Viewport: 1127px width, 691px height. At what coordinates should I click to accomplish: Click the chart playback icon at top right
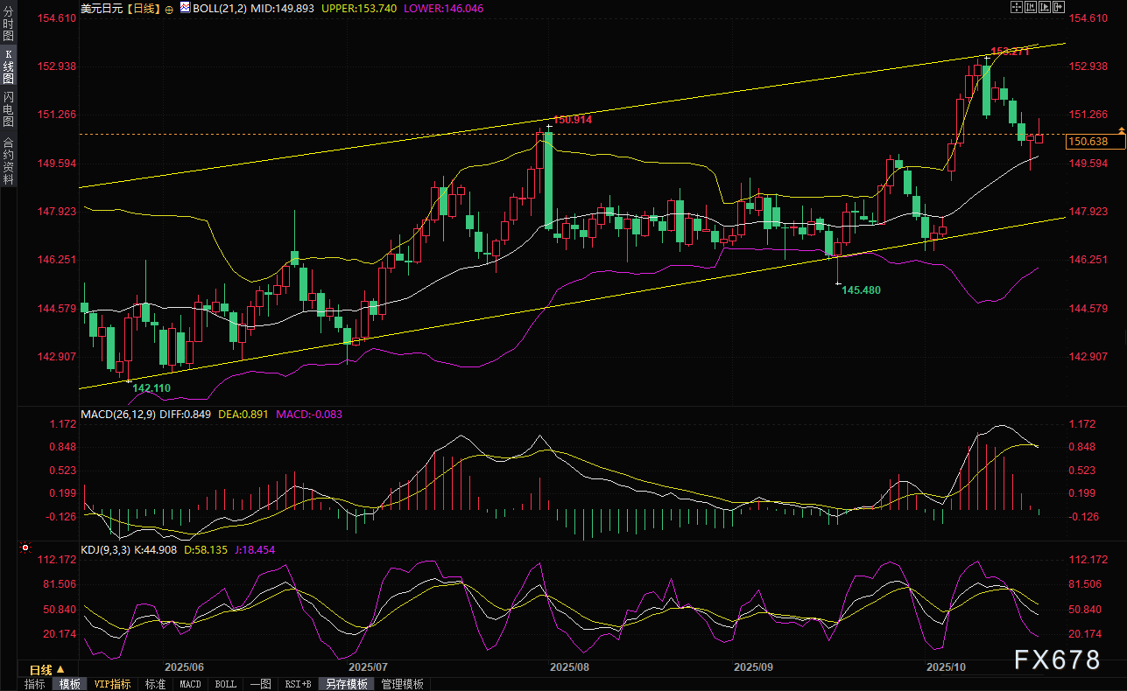coord(1045,7)
